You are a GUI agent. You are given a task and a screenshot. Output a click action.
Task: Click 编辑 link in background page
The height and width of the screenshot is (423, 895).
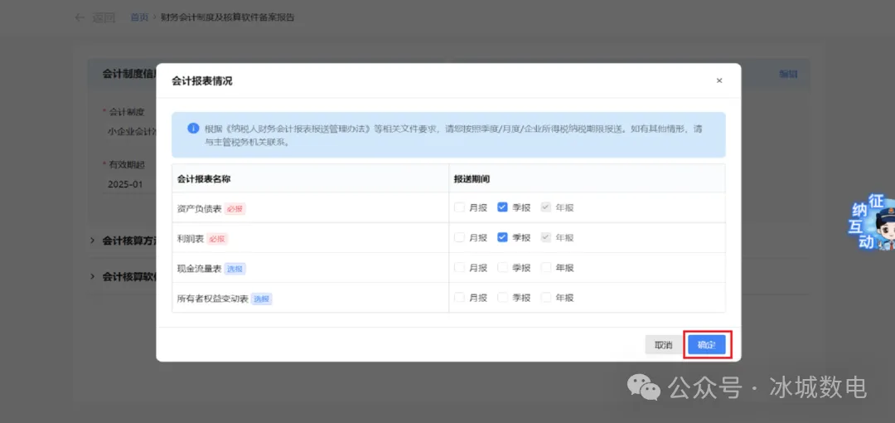788,74
